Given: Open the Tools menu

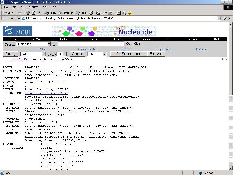Looking at the screenshot, I should click(x=44, y=7).
